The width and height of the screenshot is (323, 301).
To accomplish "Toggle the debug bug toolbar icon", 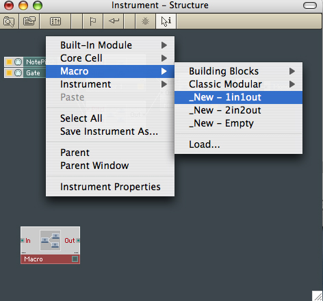I will click(x=145, y=21).
